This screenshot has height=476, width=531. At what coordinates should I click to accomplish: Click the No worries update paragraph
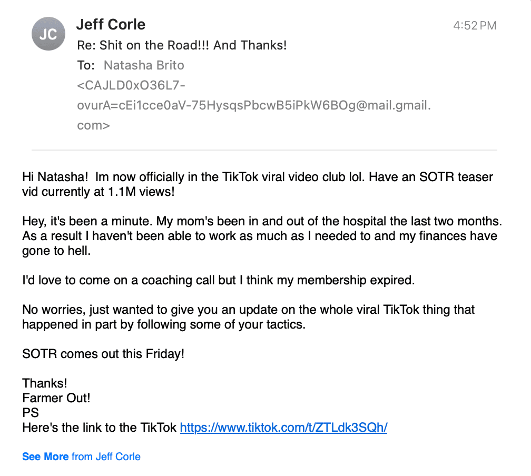tap(248, 317)
